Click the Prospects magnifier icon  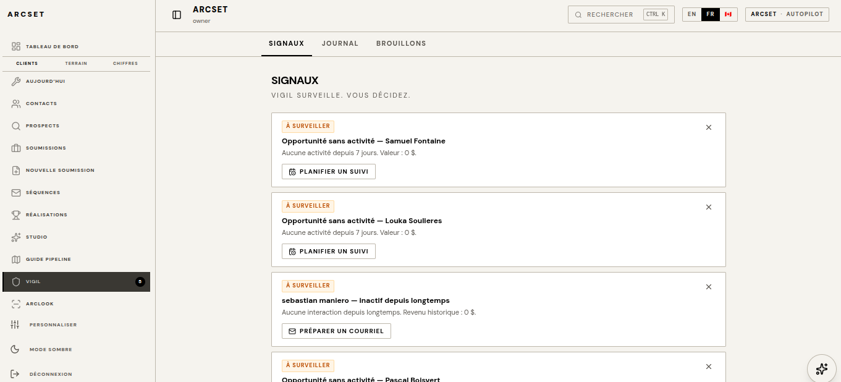[x=16, y=125]
